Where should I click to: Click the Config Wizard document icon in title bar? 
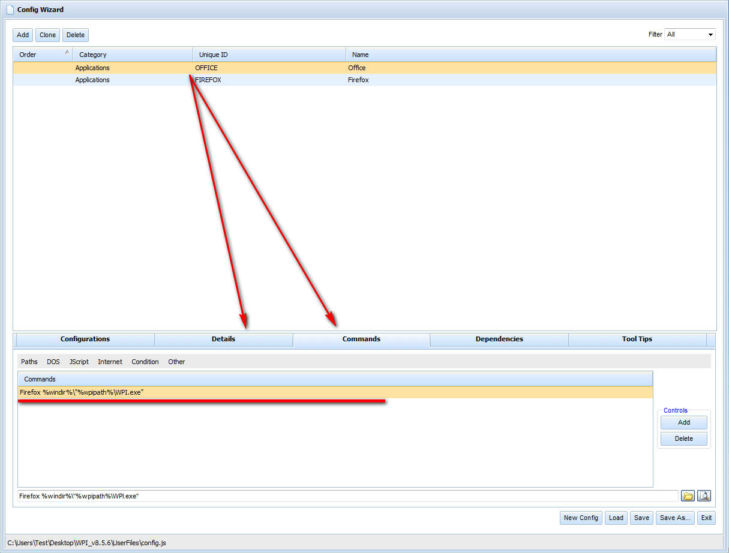pos(10,10)
